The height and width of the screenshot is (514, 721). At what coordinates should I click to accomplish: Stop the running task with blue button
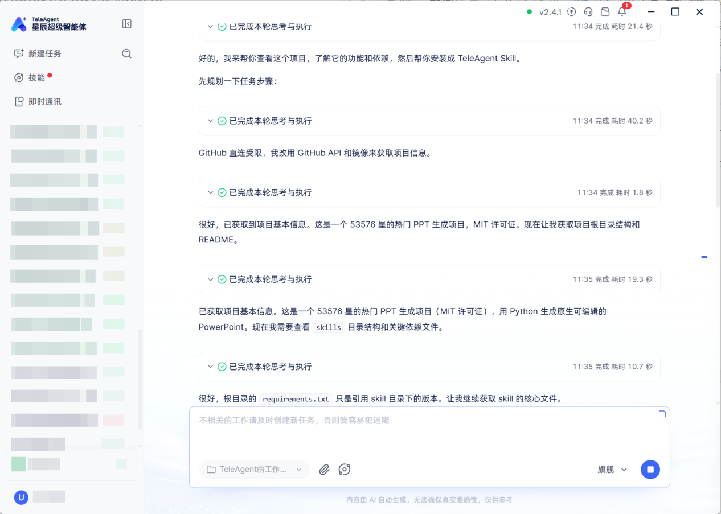tap(650, 470)
